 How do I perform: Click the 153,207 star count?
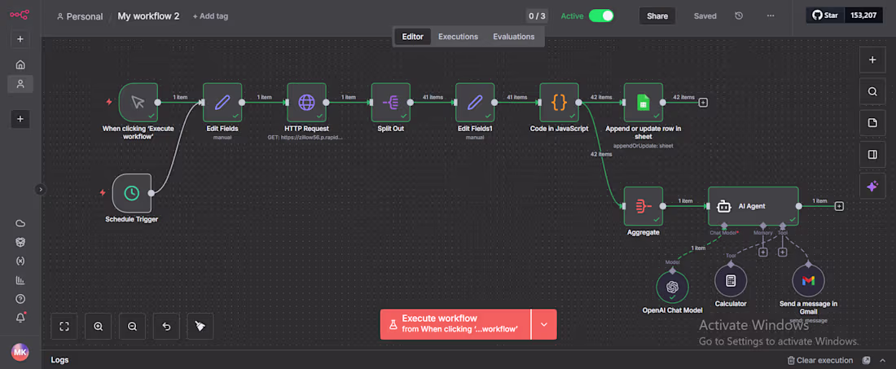coord(863,15)
